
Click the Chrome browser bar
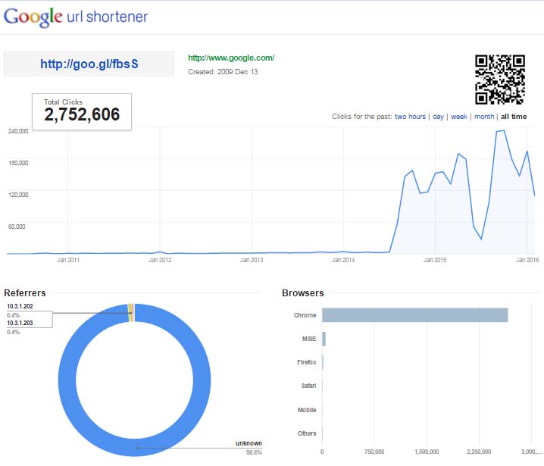(x=415, y=315)
